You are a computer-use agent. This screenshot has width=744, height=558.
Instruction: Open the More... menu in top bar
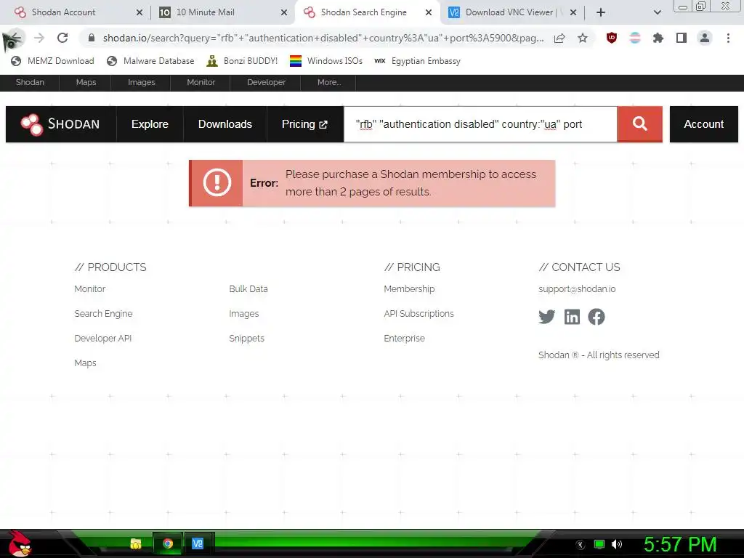click(329, 82)
